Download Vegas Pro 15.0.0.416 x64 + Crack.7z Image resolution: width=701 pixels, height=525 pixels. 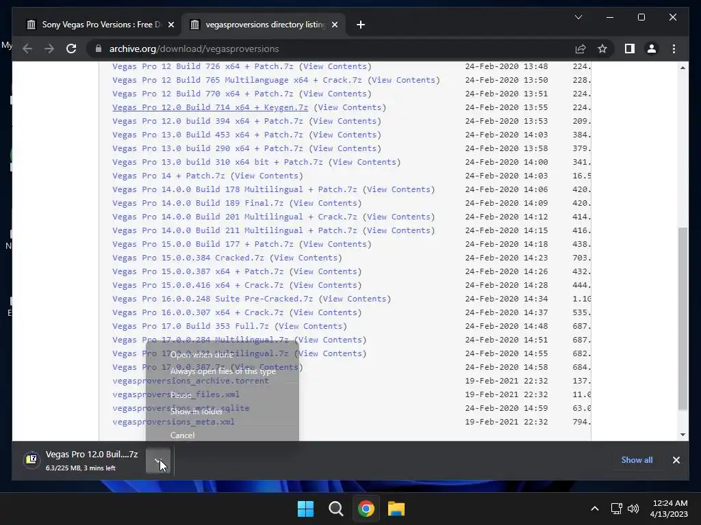click(x=198, y=285)
